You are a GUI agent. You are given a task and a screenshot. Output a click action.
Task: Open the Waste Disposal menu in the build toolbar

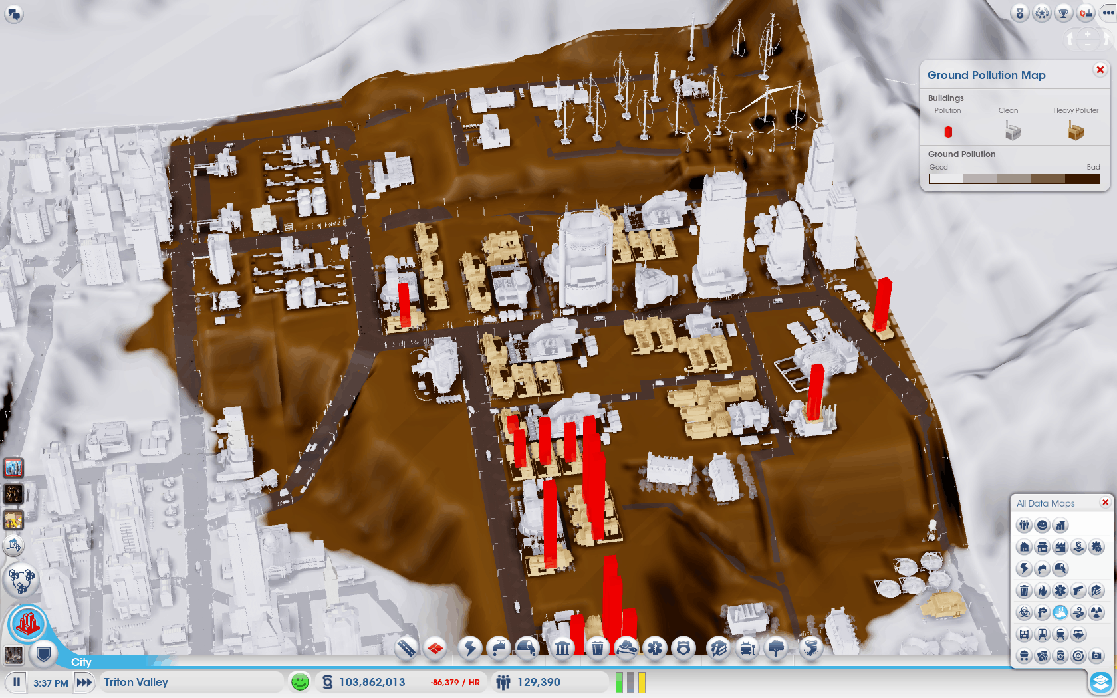pos(598,647)
